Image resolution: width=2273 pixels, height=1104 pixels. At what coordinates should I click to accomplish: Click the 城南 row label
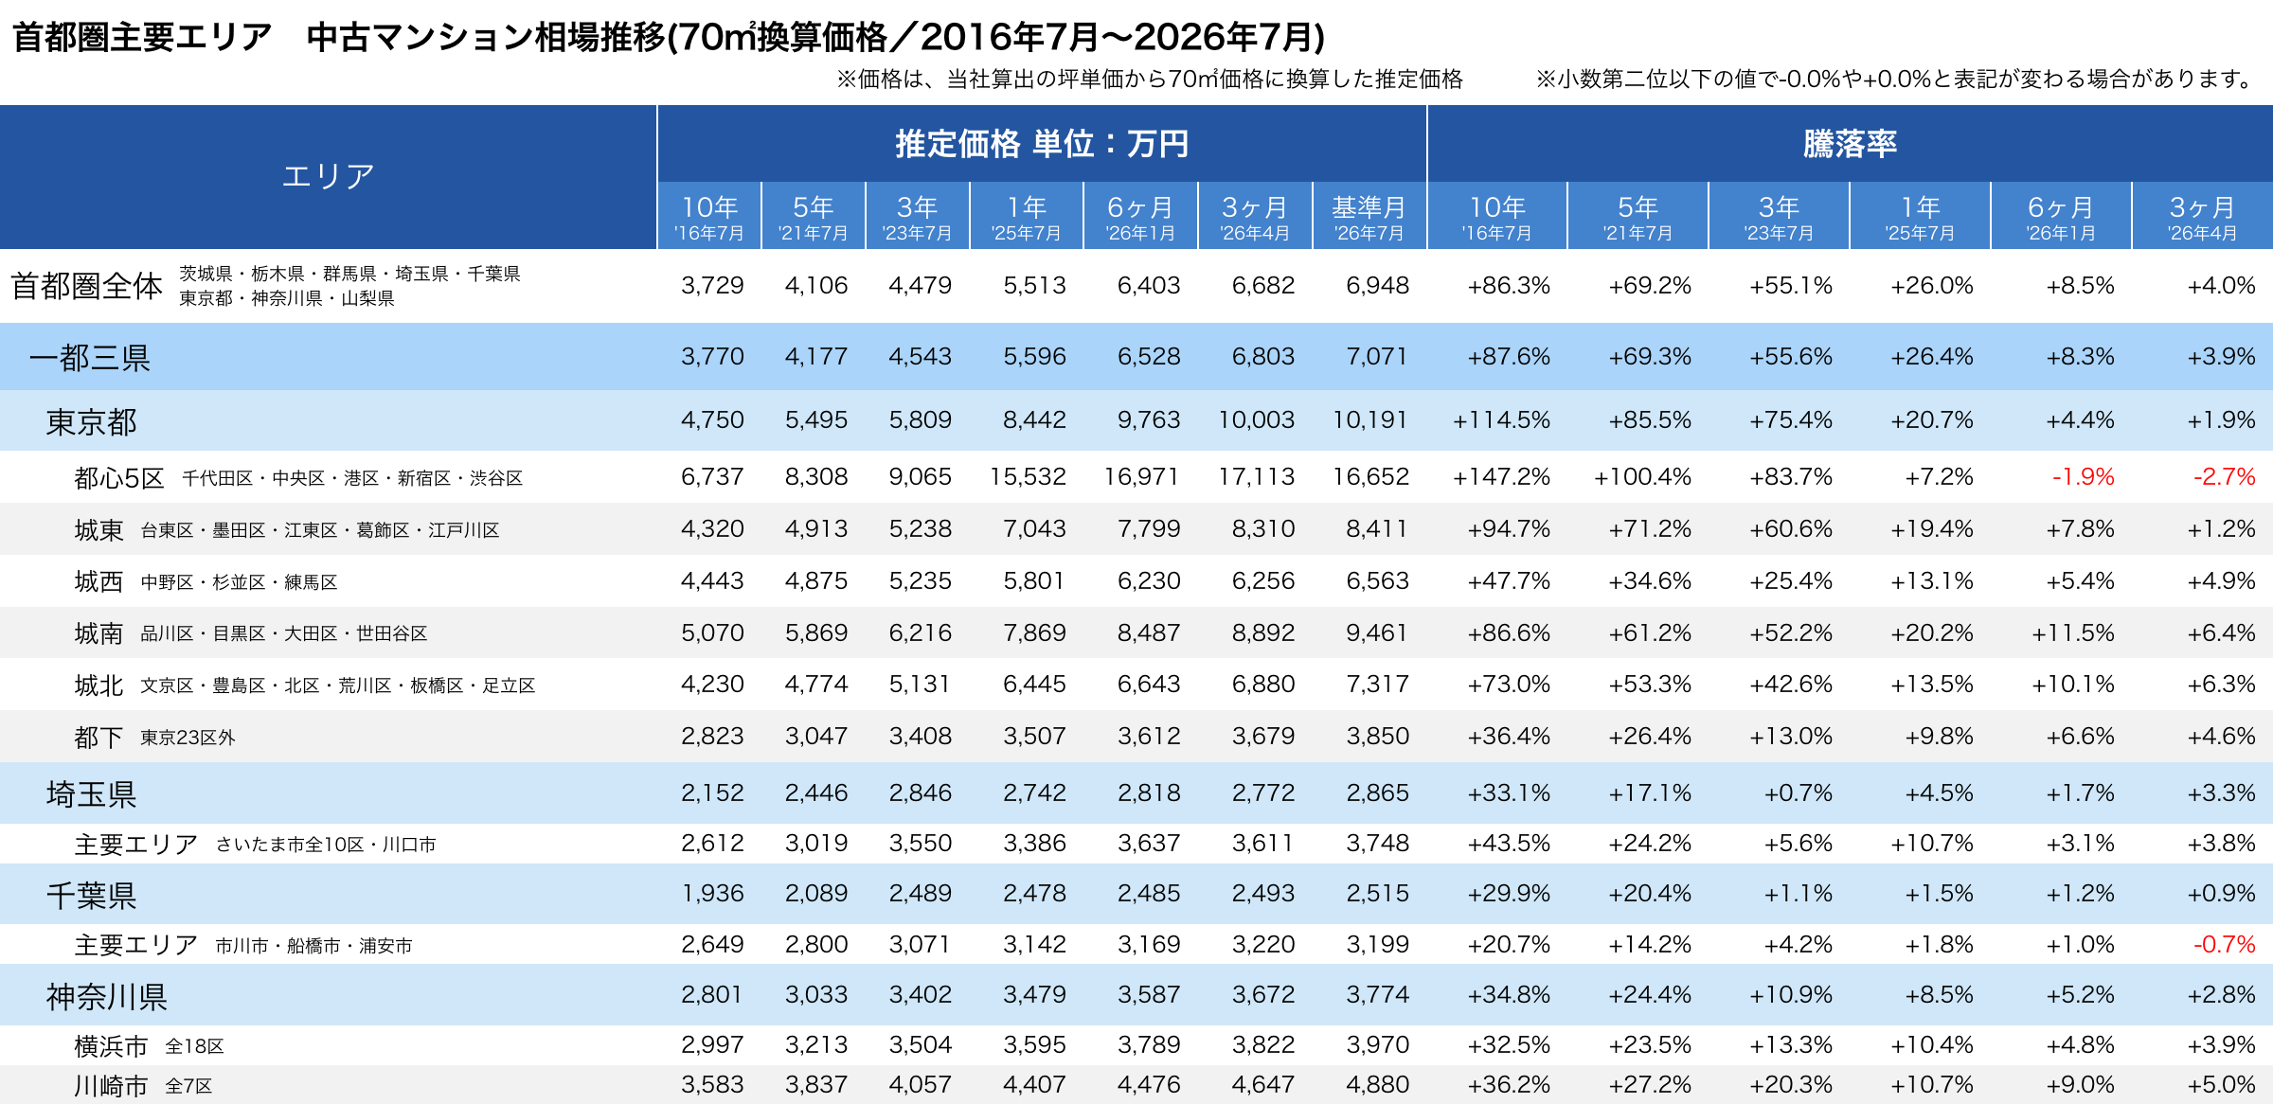98,633
